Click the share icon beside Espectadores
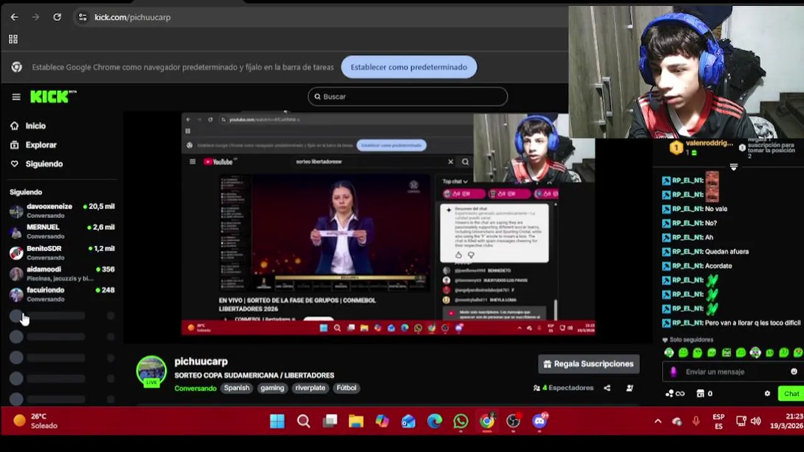804x452 pixels. tap(607, 388)
